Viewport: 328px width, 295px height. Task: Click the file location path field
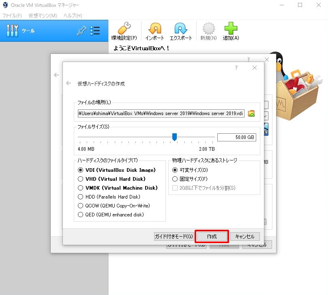(x=161, y=113)
